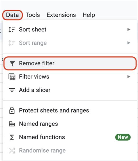Click the Sort sheet up-down arrow icon
The width and height of the screenshot is (138, 161).
[x=12, y=29]
